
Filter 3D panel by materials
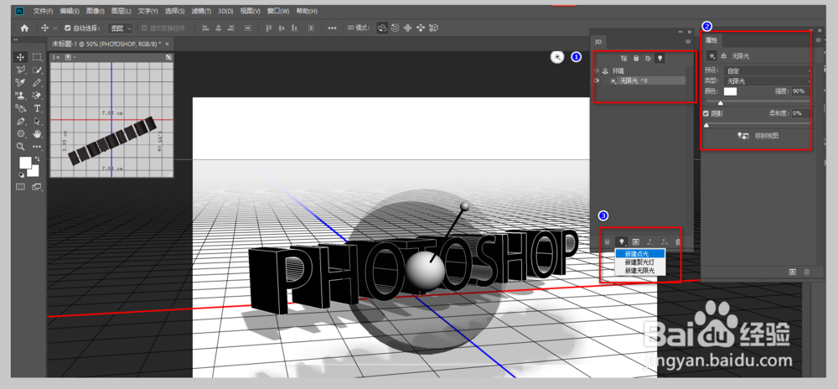click(648, 58)
